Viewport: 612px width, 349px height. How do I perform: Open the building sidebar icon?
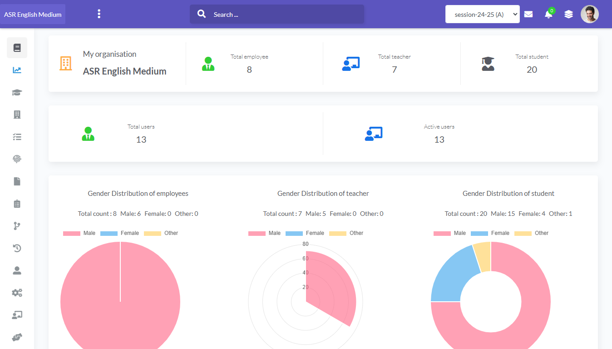[17, 115]
